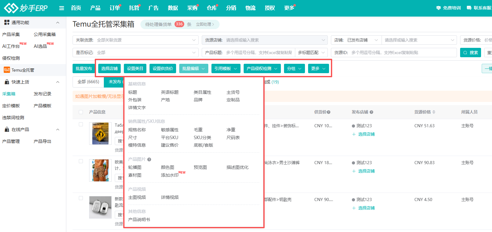Check the swim trunks product row checkbox
The image size is (492, 232).
(x=81, y=161)
